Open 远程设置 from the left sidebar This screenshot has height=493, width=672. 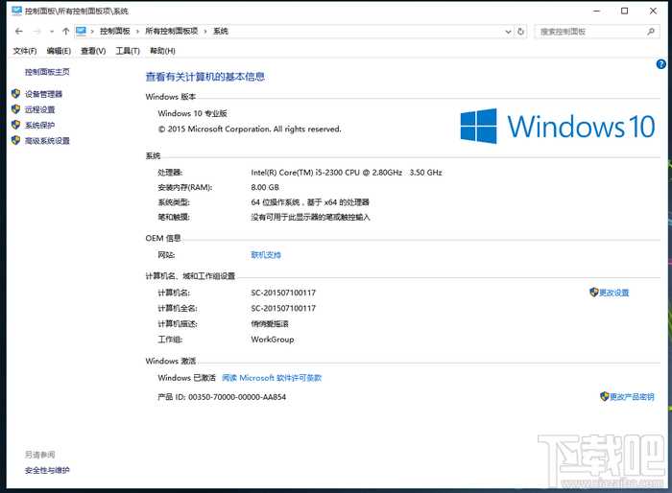click(40, 109)
